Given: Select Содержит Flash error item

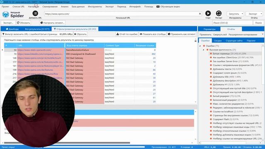Looking at the screenshot, I should [x=226, y=119].
